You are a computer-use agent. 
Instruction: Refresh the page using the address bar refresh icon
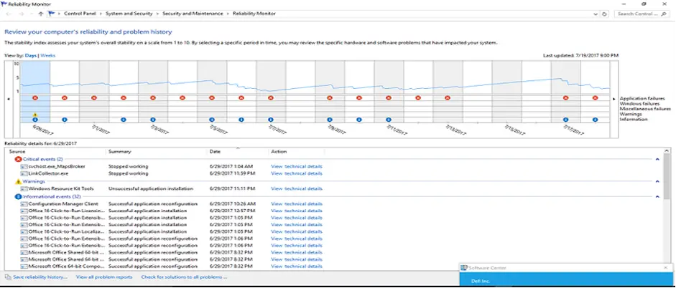point(605,14)
